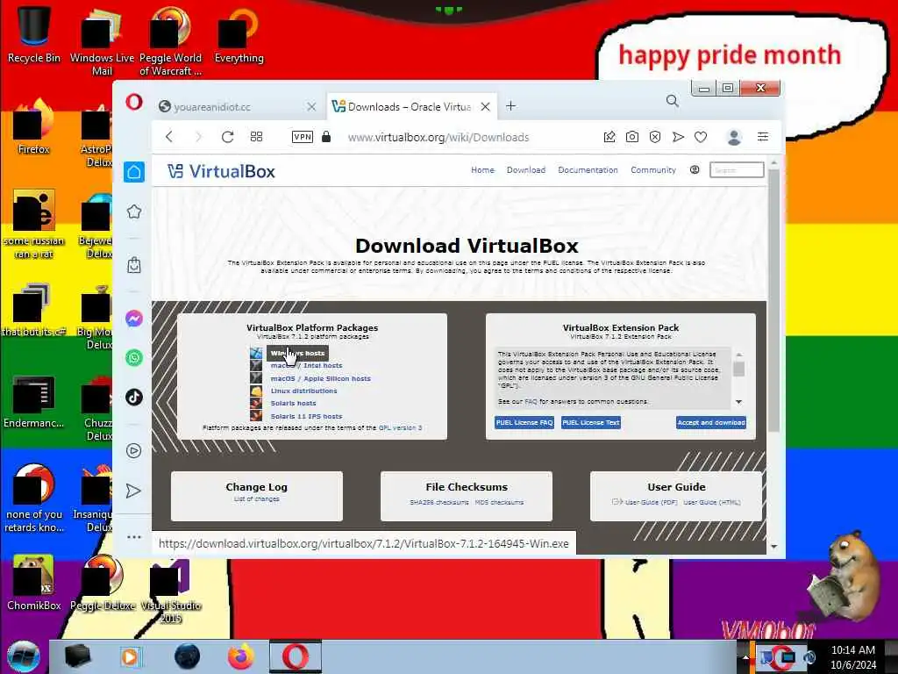The width and height of the screenshot is (898, 674).
Task: Click the ad blocker shield icon
Action: (655, 136)
